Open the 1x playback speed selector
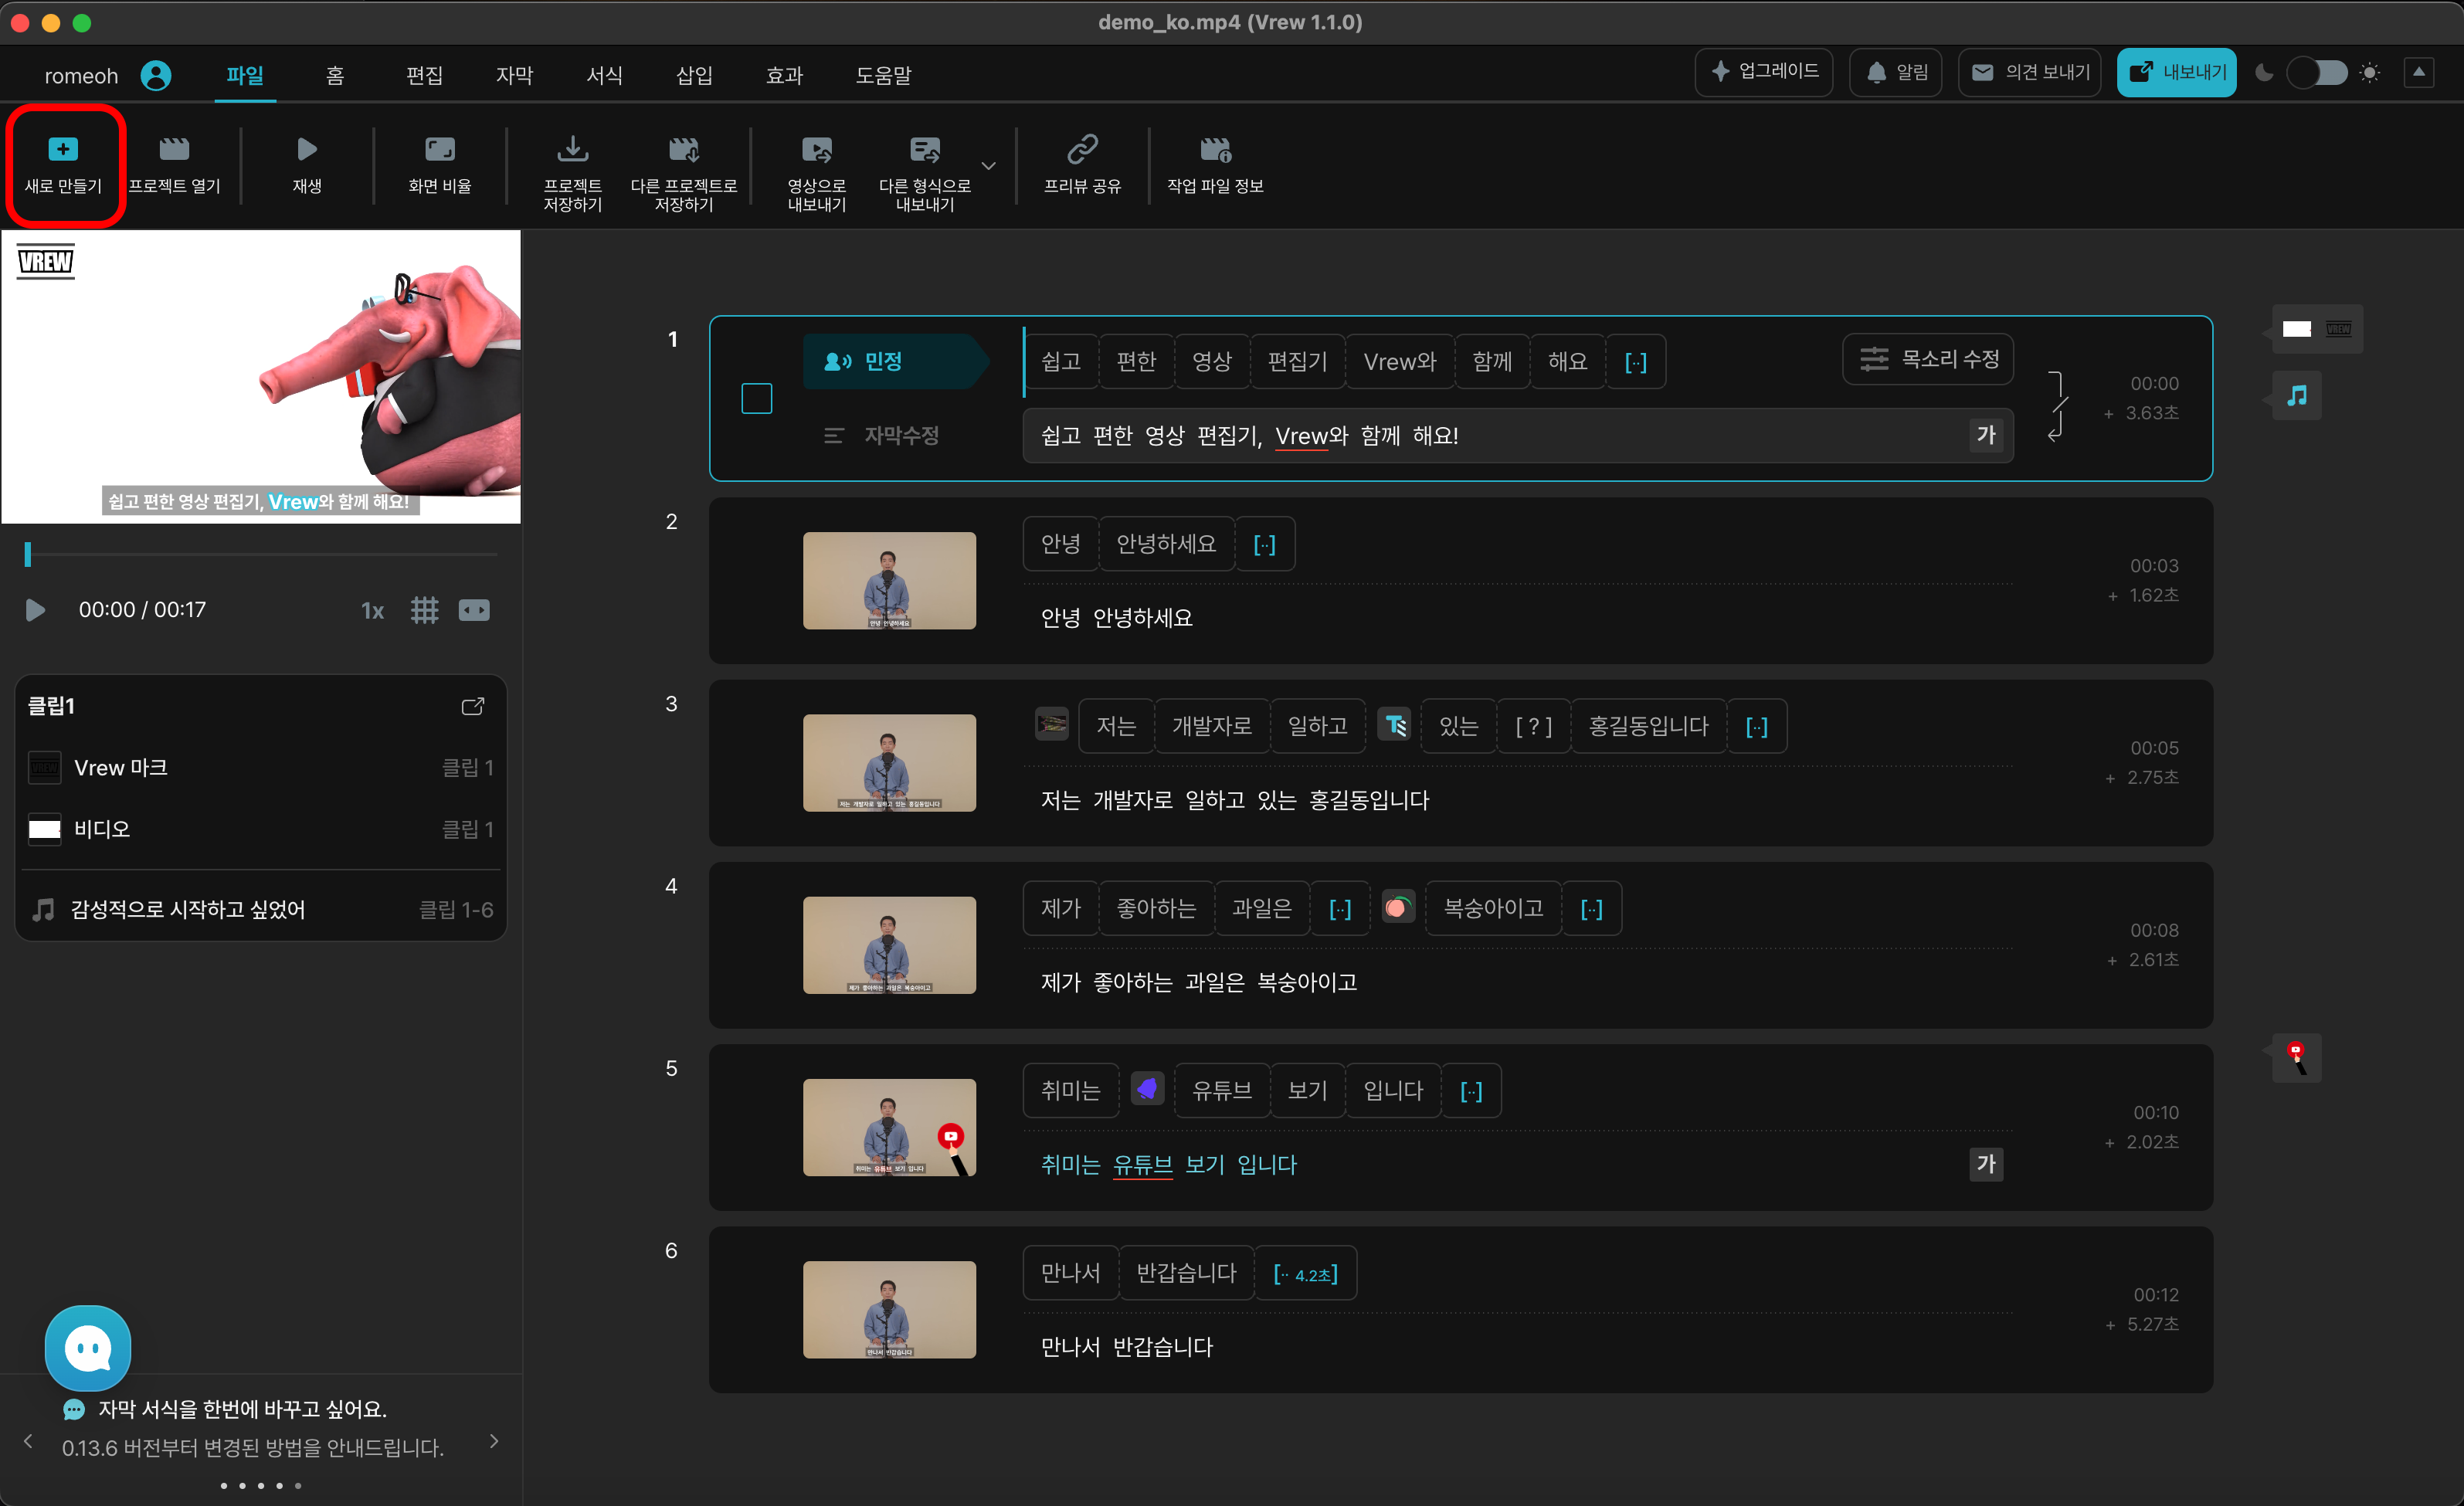The height and width of the screenshot is (1506, 2464). click(x=372, y=610)
